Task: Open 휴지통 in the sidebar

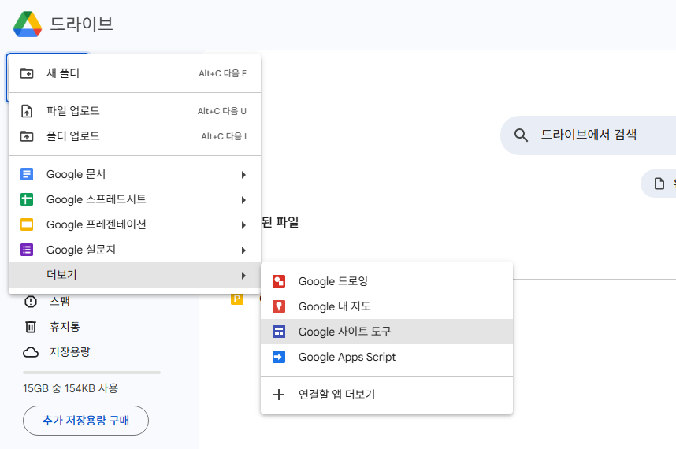Action: click(x=65, y=327)
